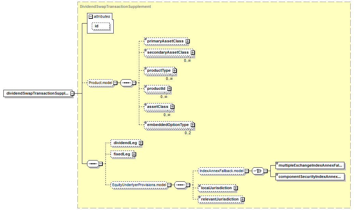Expand the dividendLeg element

[141, 143]
